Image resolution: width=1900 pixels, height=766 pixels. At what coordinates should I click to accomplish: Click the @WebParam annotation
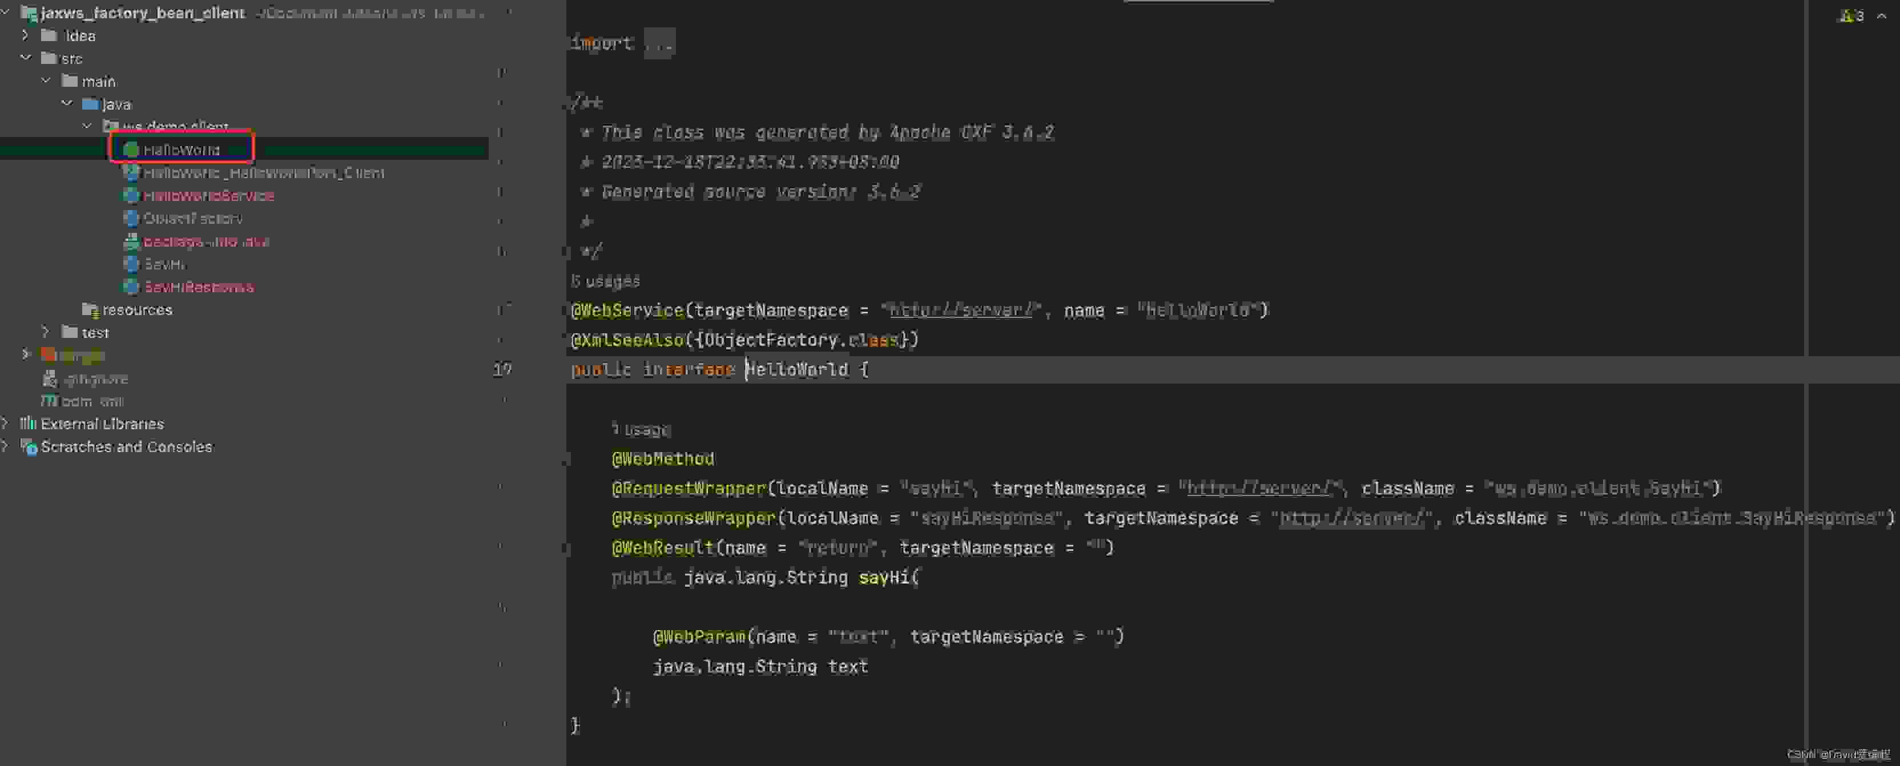click(x=698, y=637)
